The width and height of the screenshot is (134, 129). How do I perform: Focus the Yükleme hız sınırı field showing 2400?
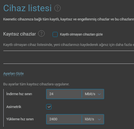[x=64, y=119]
